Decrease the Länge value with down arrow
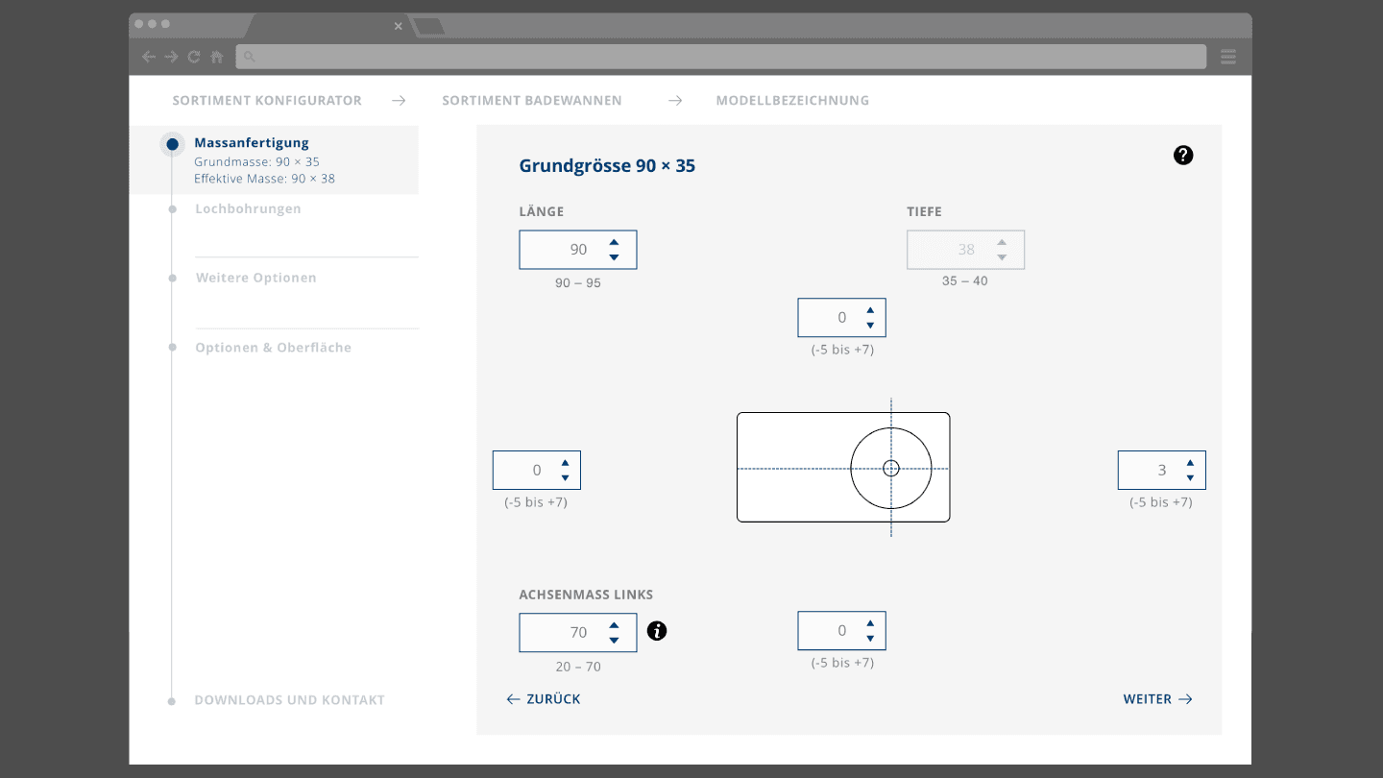The width and height of the screenshot is (1383, 778). click(614, 257)
